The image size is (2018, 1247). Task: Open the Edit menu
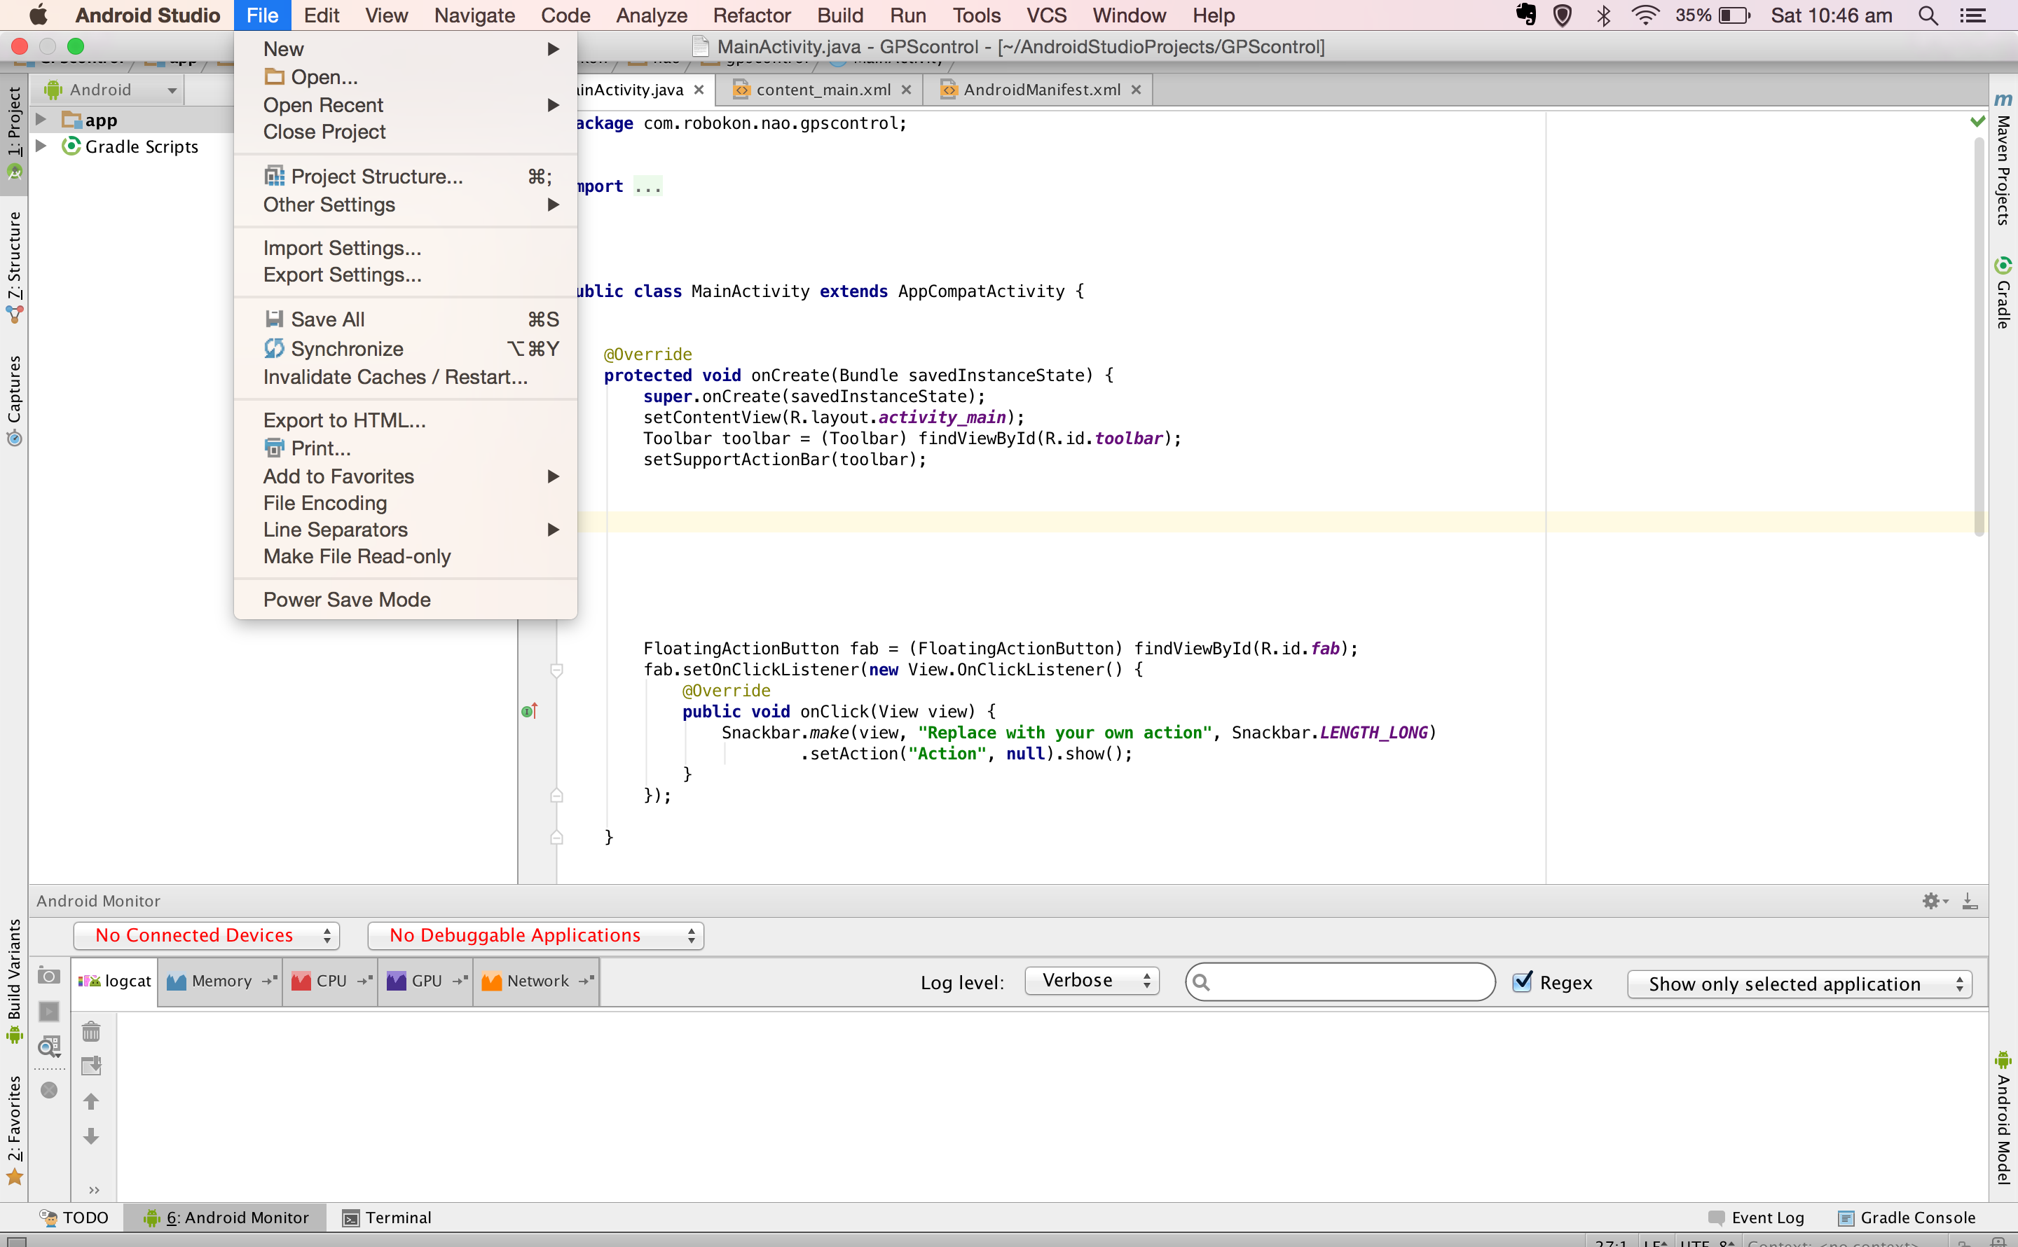pos(321,15)
